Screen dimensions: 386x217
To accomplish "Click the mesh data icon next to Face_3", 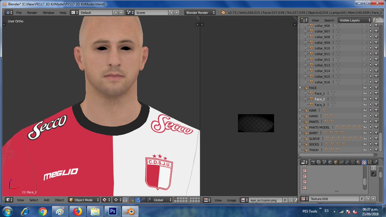I will point(333,104).
